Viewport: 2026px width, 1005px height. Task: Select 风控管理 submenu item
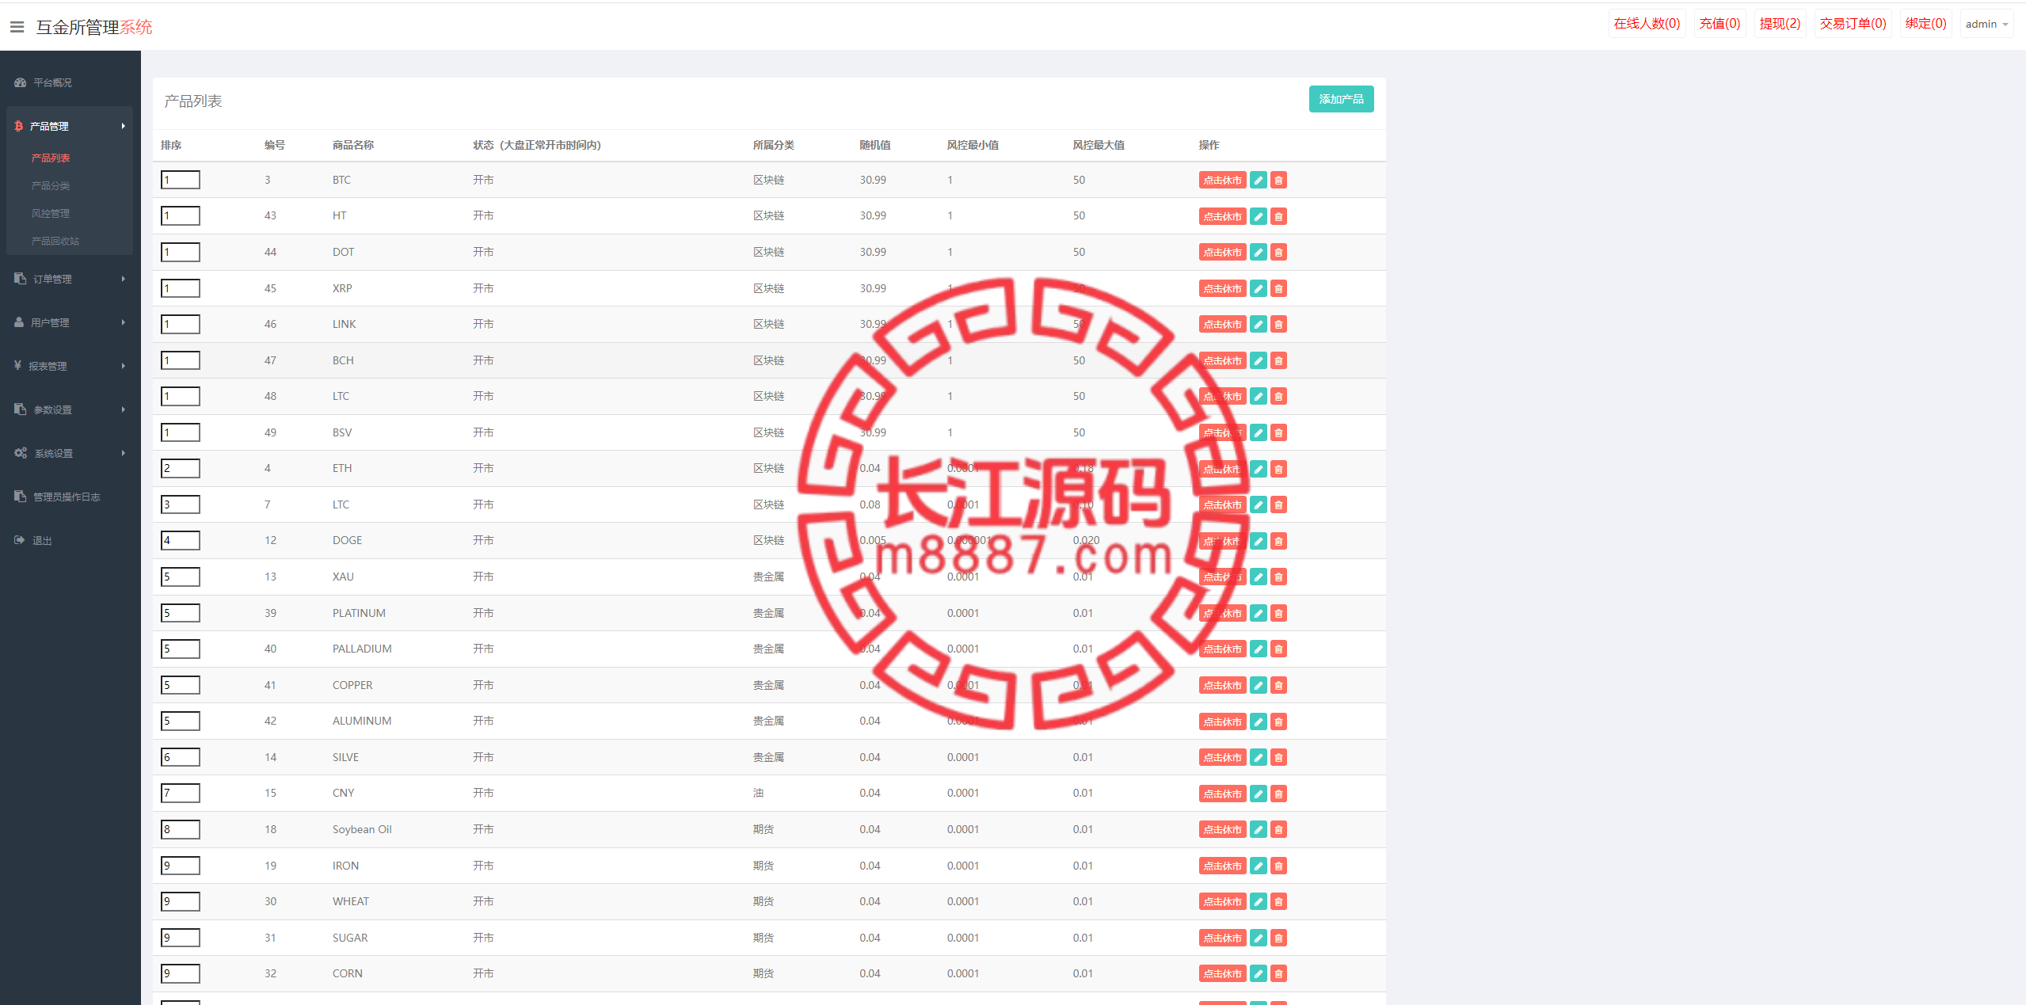pos(51,213)
